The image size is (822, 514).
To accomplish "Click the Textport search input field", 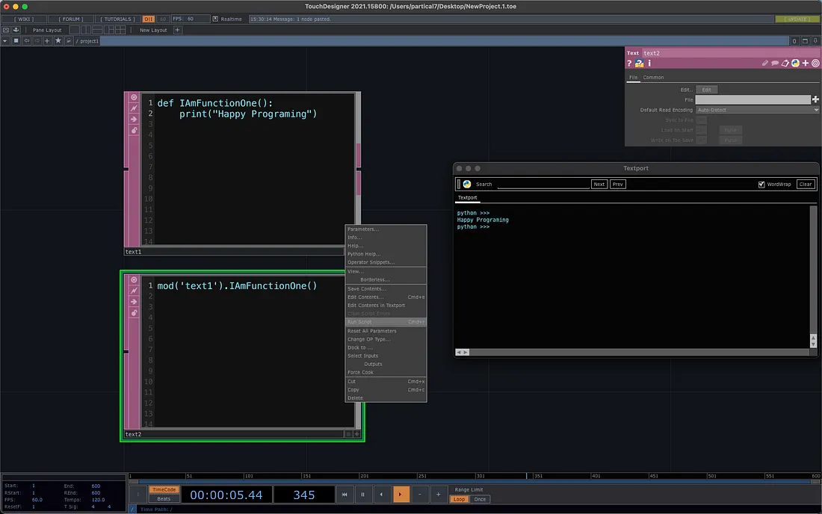I will [x=543, y=184].
